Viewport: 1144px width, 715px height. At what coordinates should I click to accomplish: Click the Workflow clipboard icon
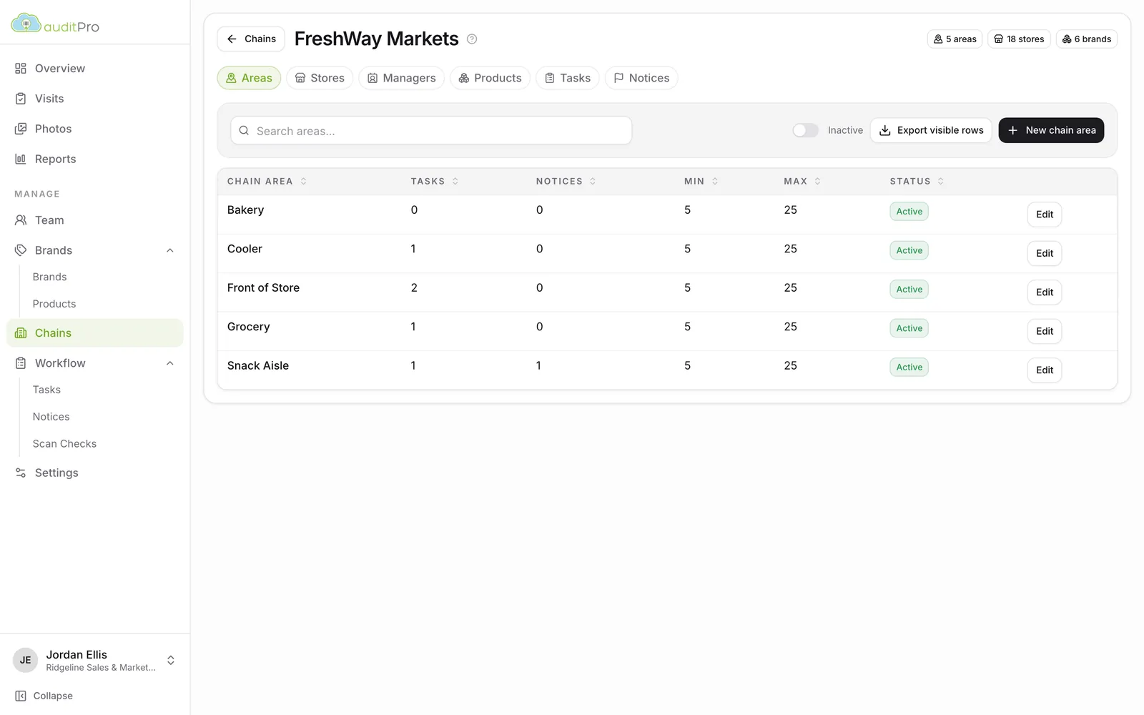[x=21, y=363]
